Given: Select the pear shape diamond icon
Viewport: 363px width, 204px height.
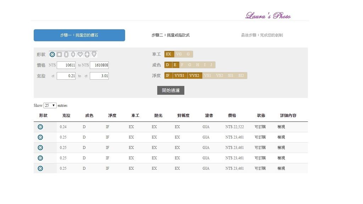Looking at the screenshot, I should click(93, 54).
